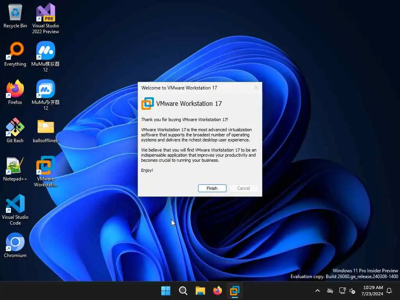Select the ballsofflineb folder icon
This screenshot has width=400, height=300.
46,131
